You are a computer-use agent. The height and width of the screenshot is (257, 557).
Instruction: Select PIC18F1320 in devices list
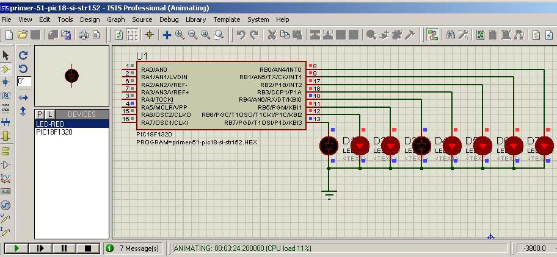[x=54, y=132]
